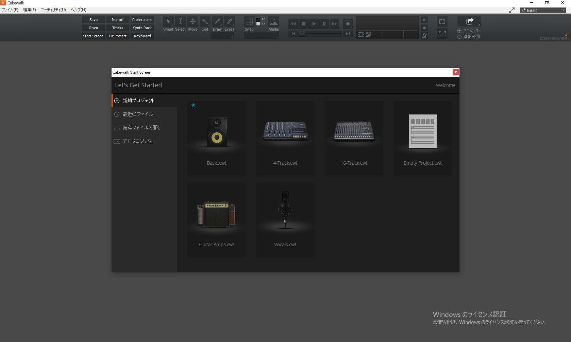Image resolution: width=571 pixels, height=342 pixels.
Task: Jump to project end
Action: (348, 34)
